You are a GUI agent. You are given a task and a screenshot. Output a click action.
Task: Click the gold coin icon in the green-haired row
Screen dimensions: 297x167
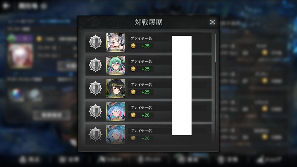(133, 69)
